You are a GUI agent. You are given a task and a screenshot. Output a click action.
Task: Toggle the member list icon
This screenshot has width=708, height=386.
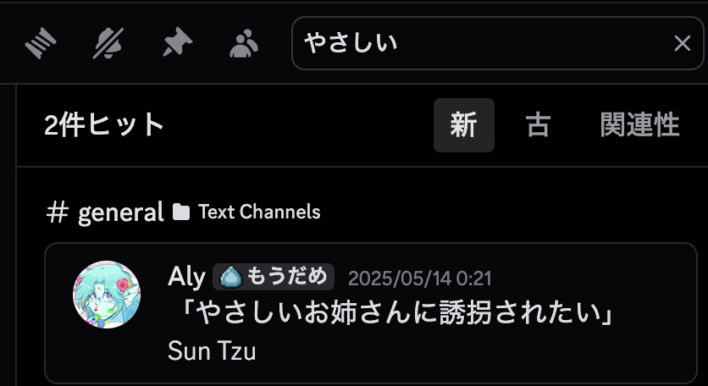tap(244, 43)
